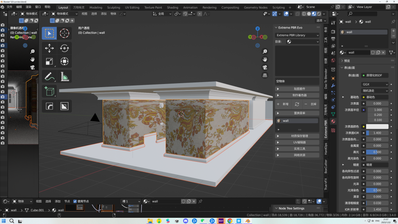Open the Object properties orange square tab
The width and height of the screenshot is (398, 224).
point(333,78)
